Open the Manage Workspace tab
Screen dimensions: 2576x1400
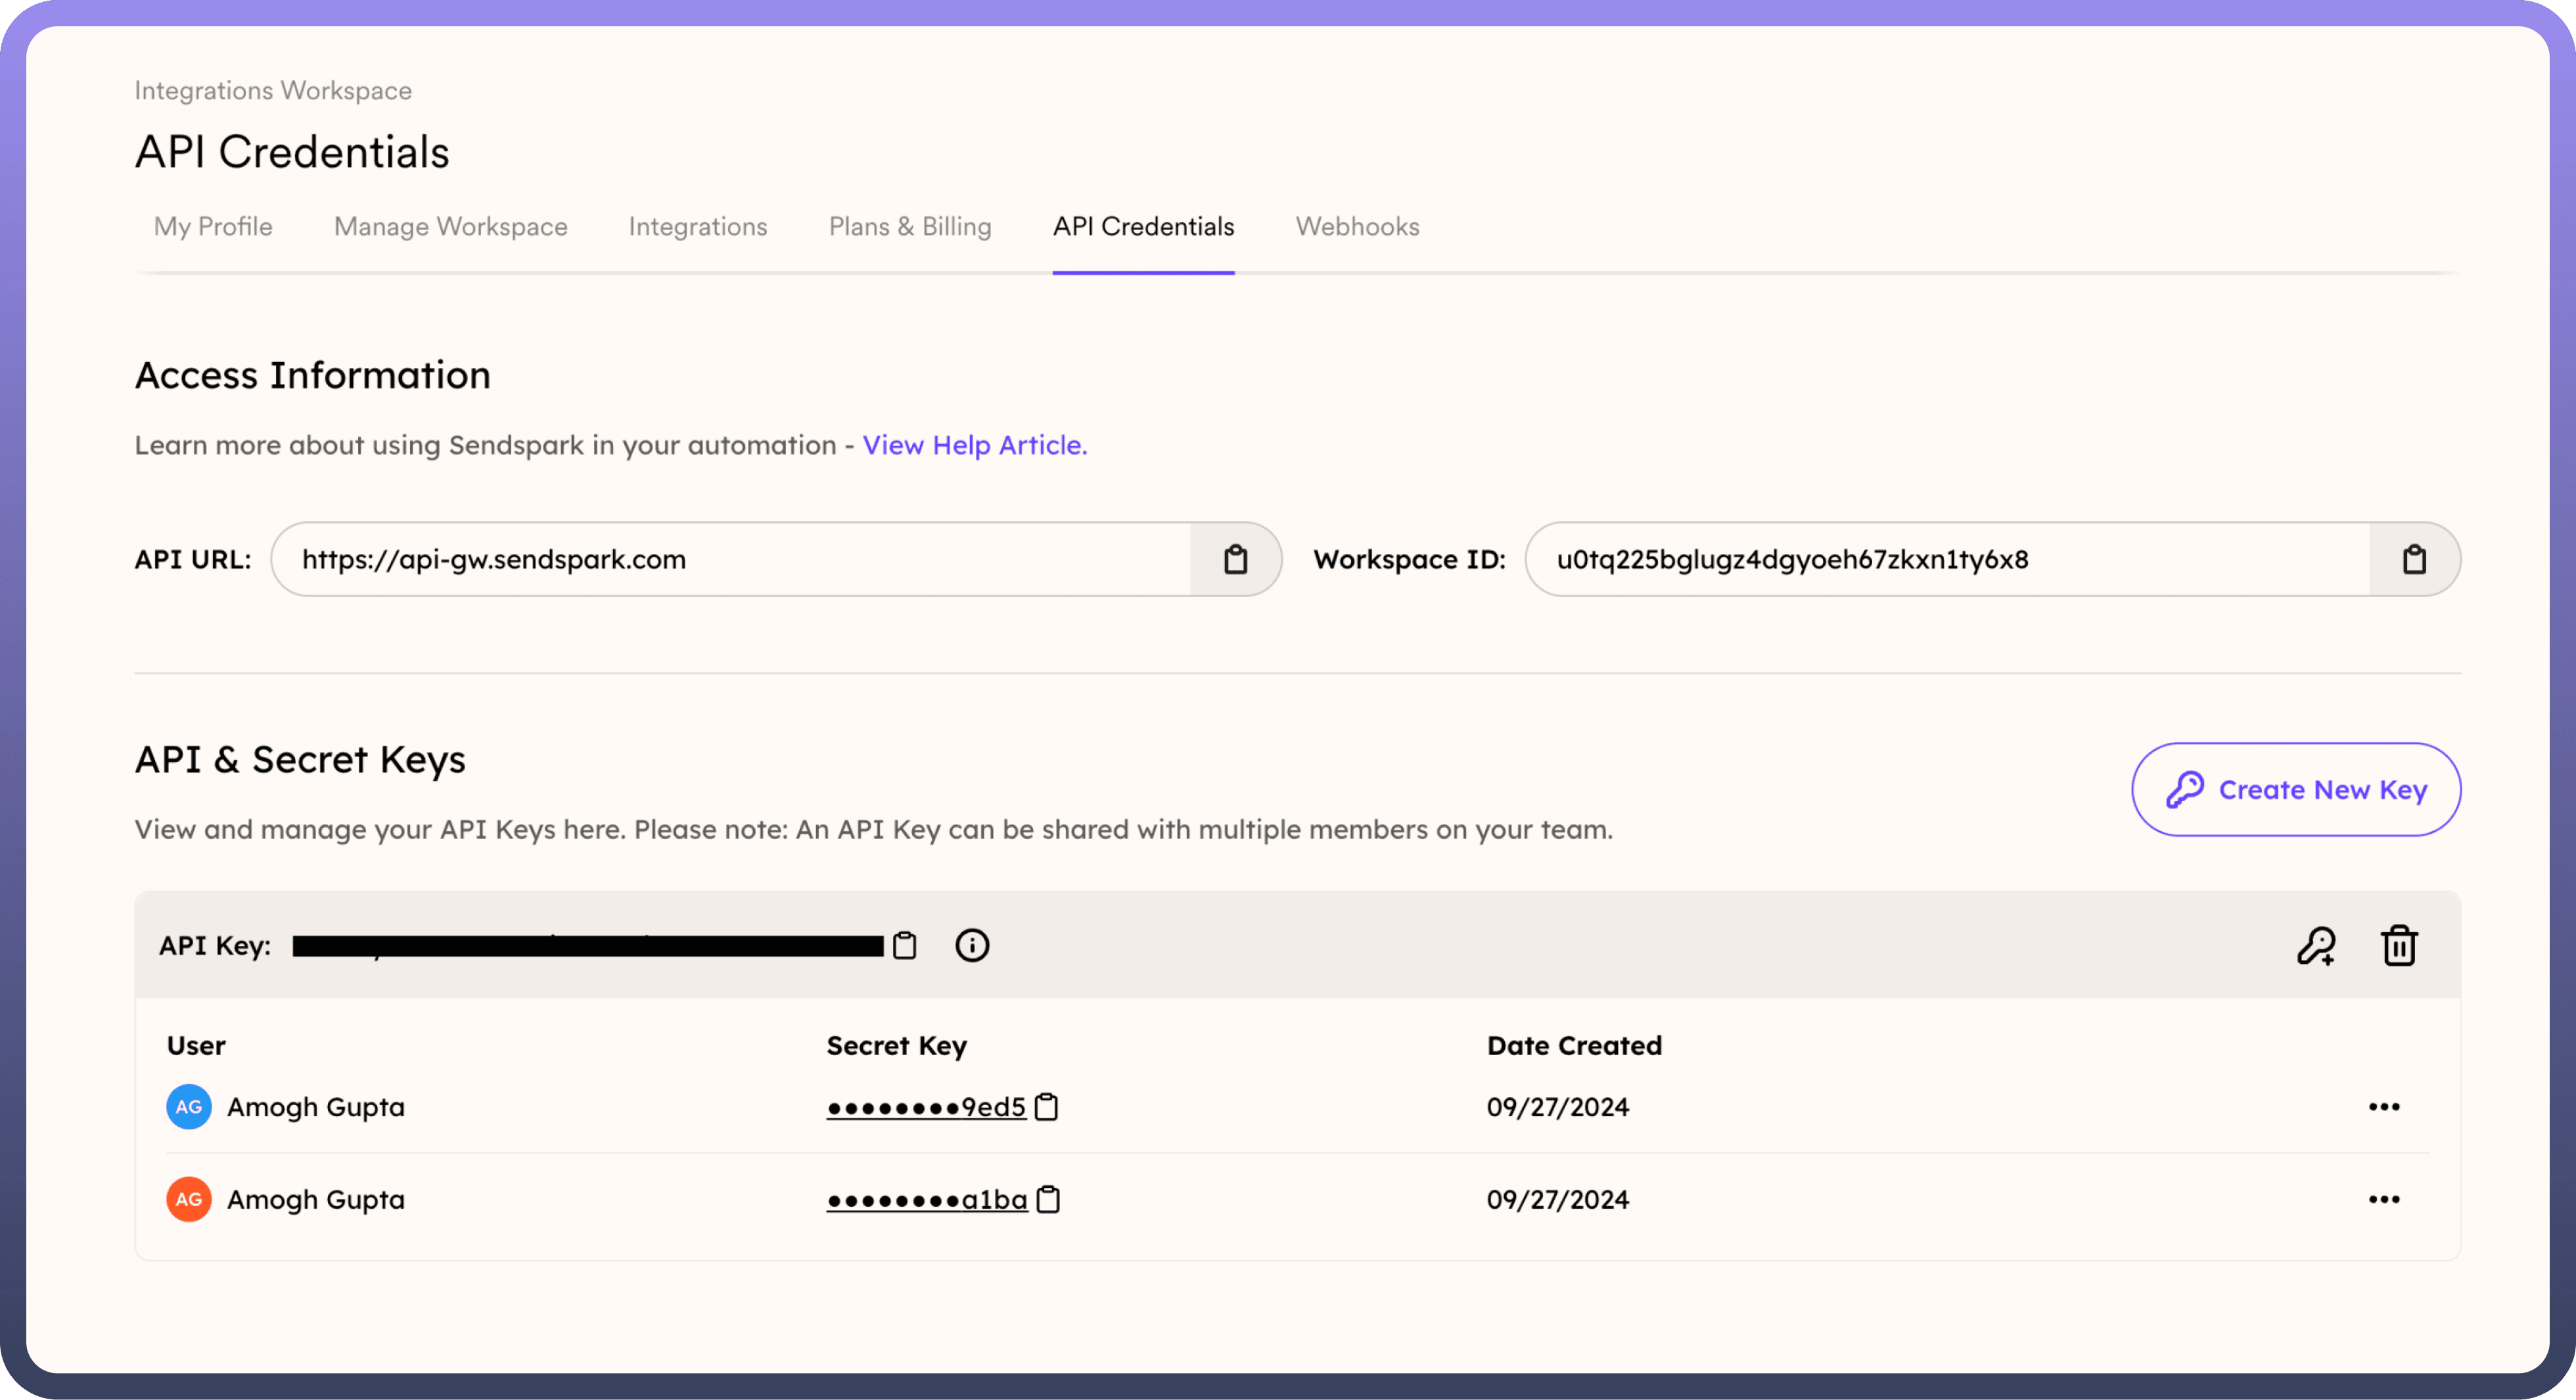pyautogui.click(x=450, y=227)
